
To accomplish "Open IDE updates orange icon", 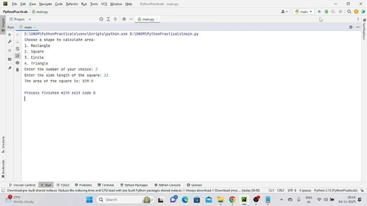I will (x=356, y=11).
